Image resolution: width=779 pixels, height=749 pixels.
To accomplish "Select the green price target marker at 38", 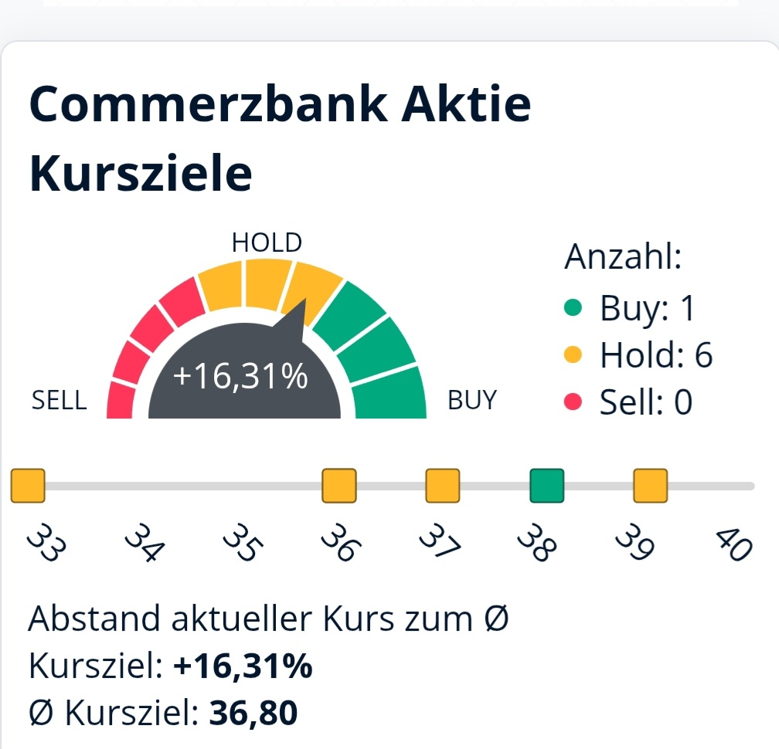I will [546, 486].
